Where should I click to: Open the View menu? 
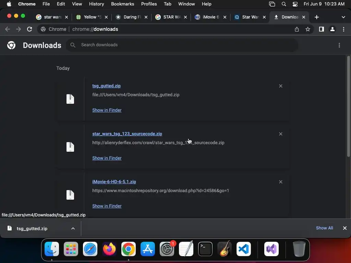click(77, 4)
